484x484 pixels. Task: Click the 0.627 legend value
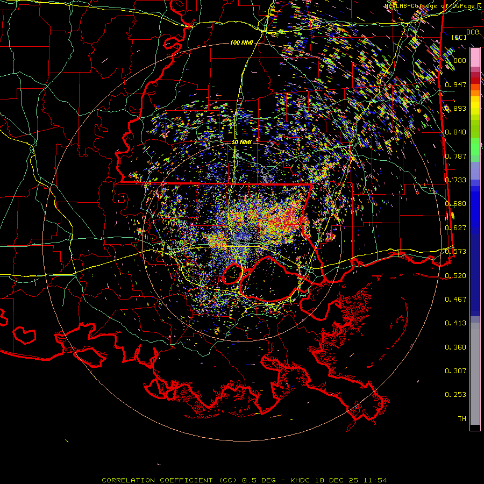coord(455,228)
